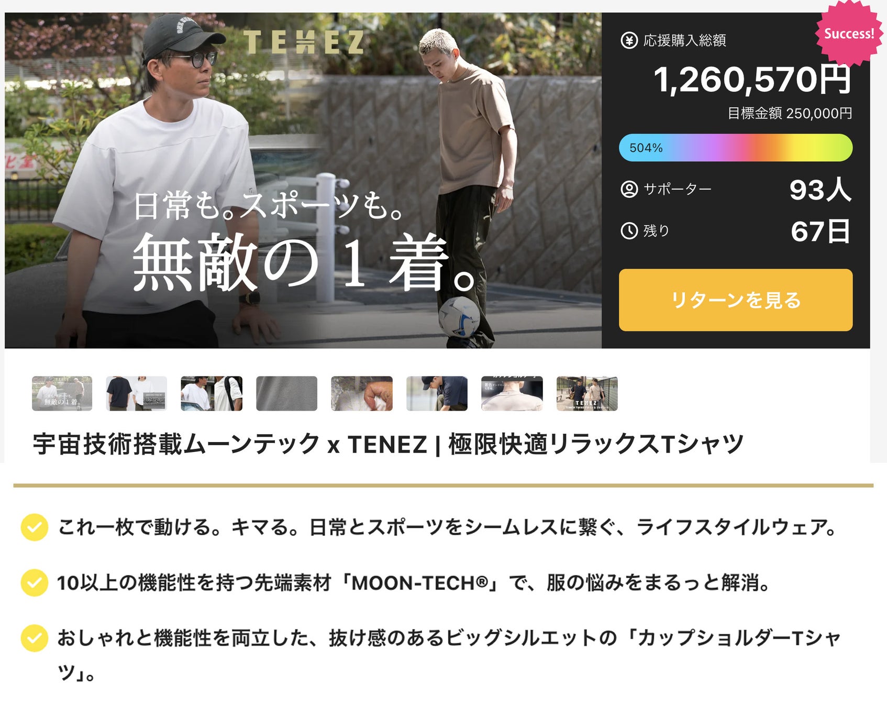Click the main hero image 無敵の1着
This screenshot has width=887, height=707.
(303, 181)
